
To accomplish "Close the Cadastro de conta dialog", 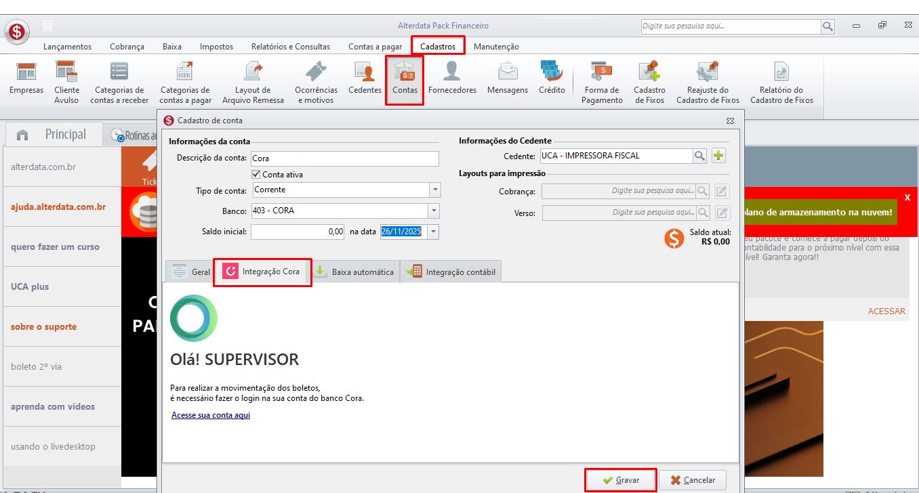I will (730, 121).
